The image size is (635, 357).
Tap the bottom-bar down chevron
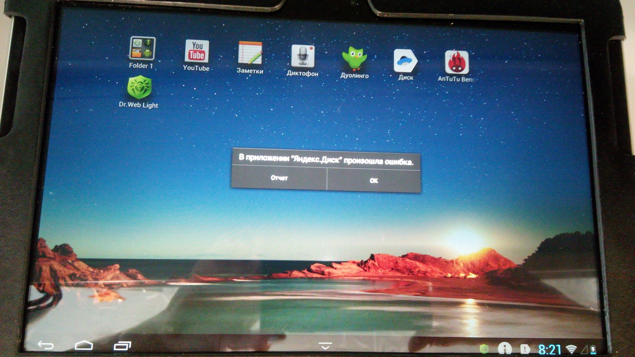(x=325, y=346)
